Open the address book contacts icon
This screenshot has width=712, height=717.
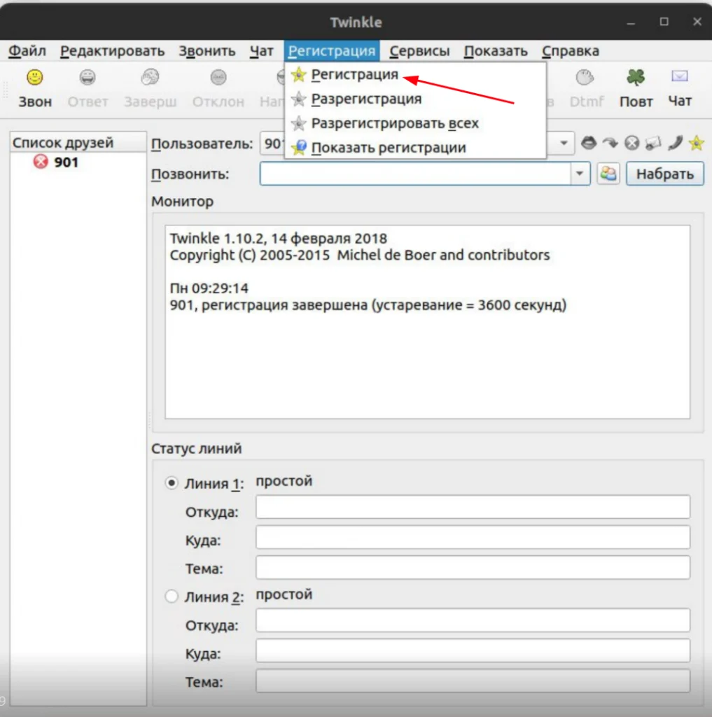[x=608, y=174]
